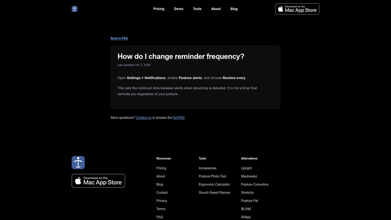Open Posture Photo Tool link
391x220 pixels.
pos(213,176)
